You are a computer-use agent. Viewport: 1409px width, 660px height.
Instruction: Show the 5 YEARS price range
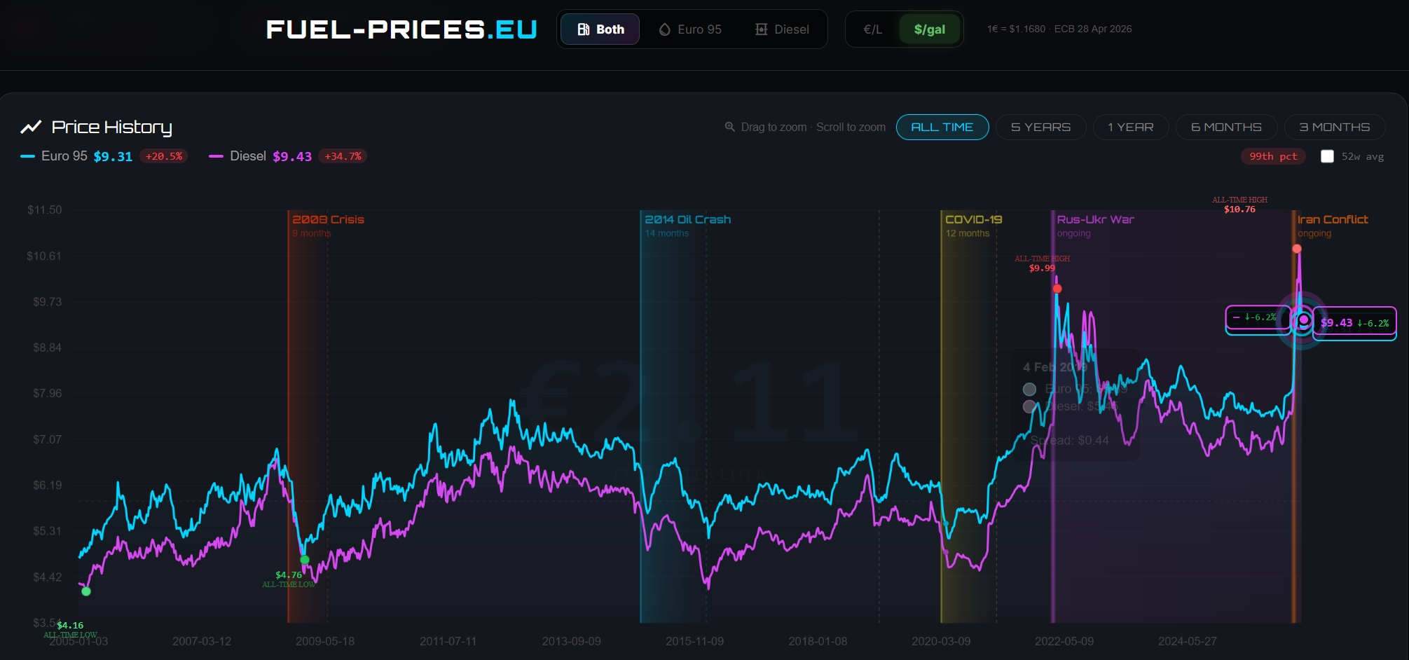click(1041, 127)
